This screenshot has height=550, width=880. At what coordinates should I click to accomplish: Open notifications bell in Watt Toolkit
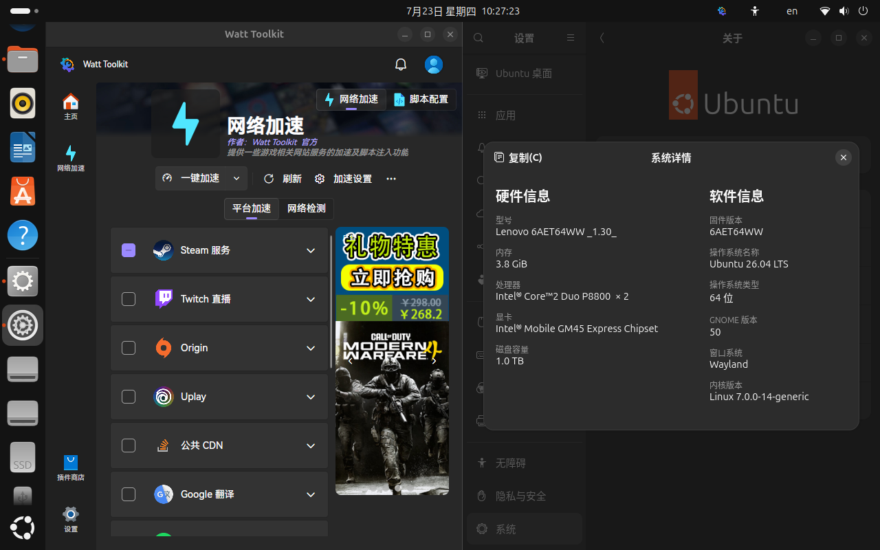[401, 64]
